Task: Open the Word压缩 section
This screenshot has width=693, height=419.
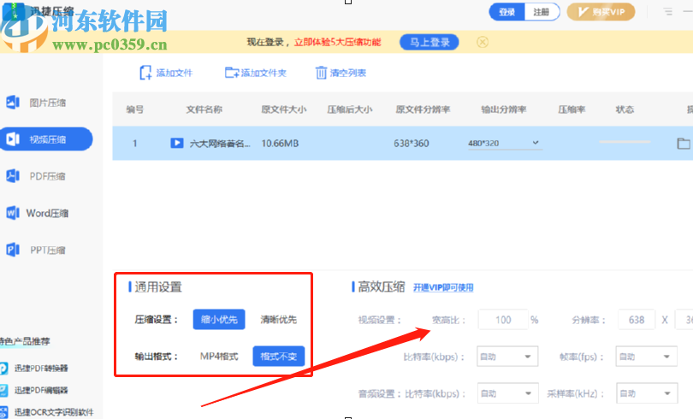Action: [x=47, y=213]
